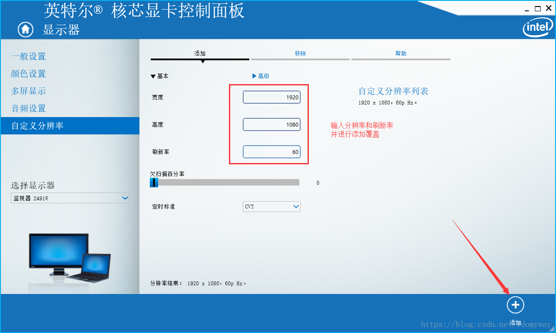Open the 选择显示器 monitor dropdown
Viewport: 556px width, 333px height.
[x=70, y=198]
